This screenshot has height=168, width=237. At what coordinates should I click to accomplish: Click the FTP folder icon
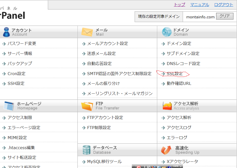(x=87, y=106)
